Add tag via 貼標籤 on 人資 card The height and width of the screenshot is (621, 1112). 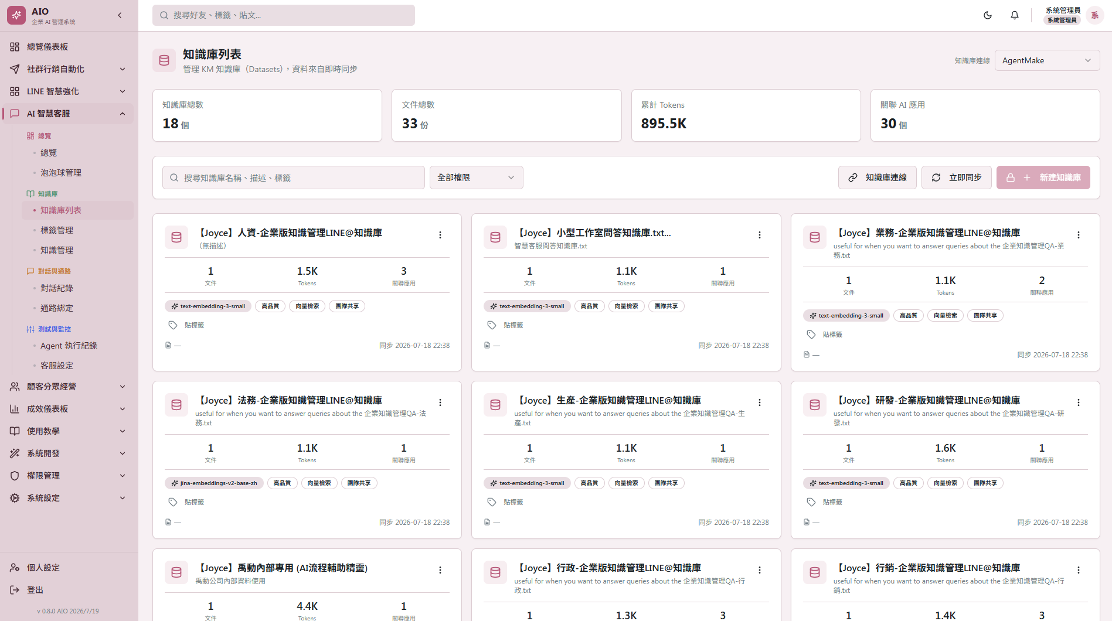(x=186, y=325)
